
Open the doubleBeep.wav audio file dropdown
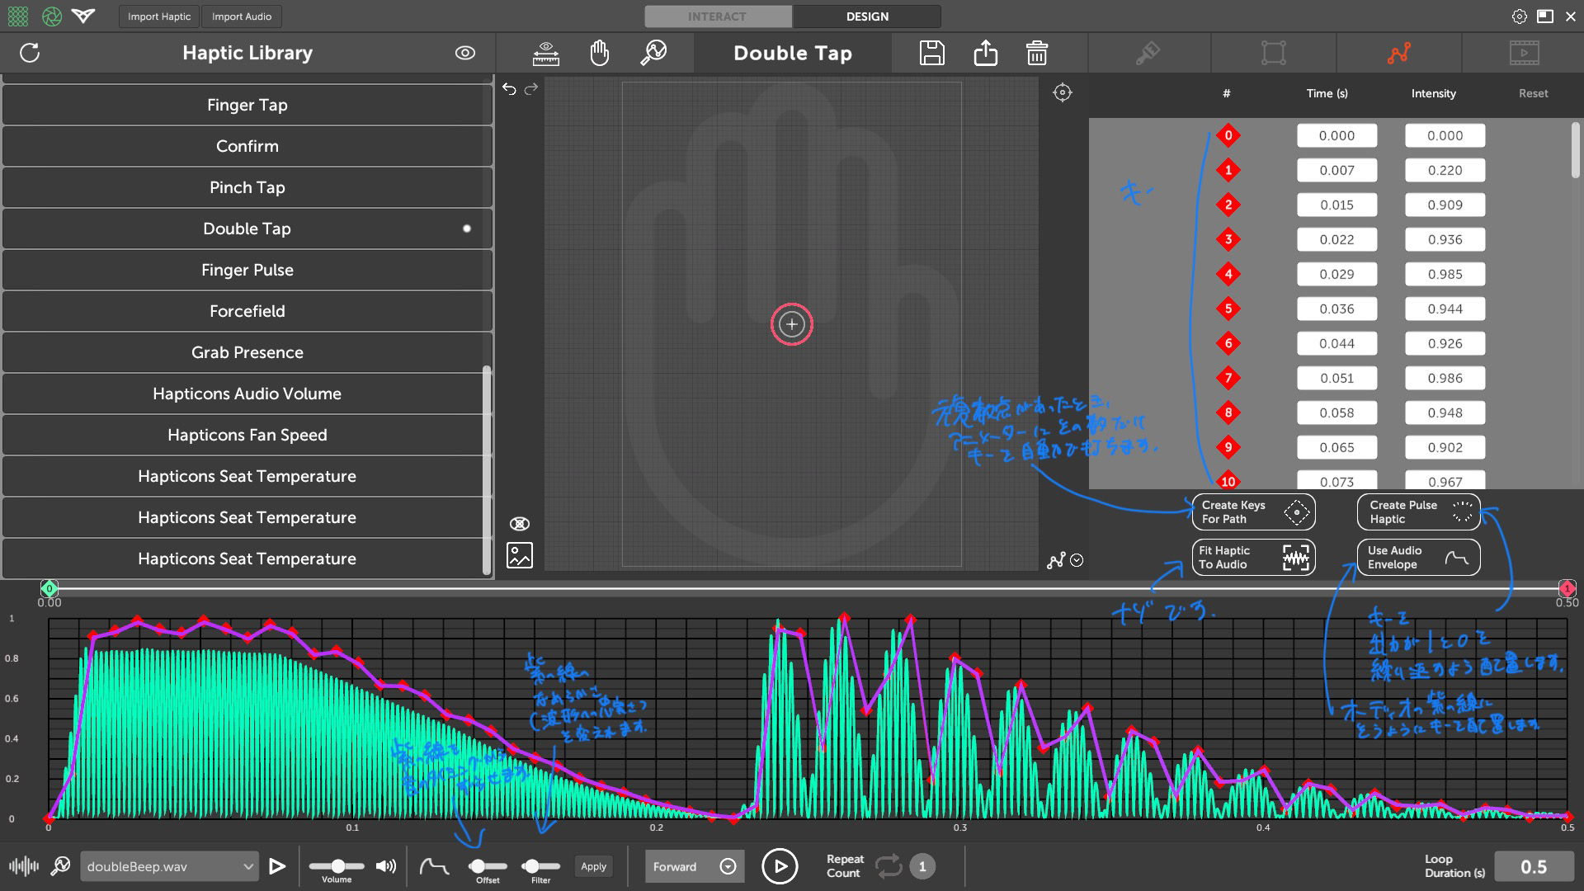pos(168,866)
